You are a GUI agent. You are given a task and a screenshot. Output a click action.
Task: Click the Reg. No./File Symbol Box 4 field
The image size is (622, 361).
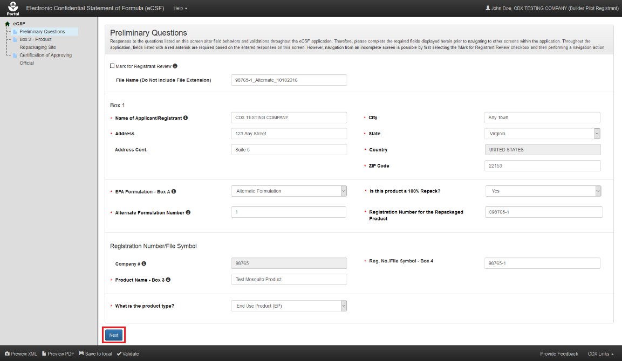[542, 263]
